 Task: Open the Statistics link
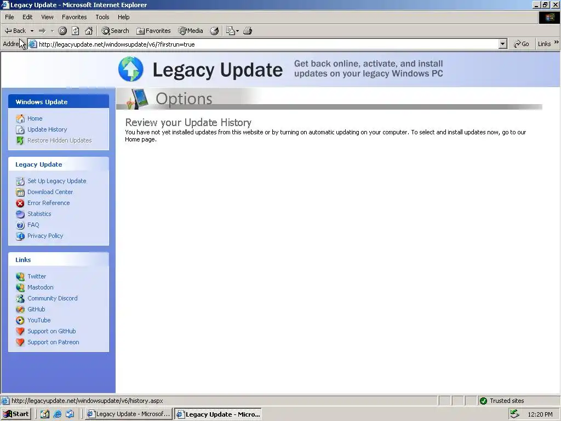coord(39,214)
